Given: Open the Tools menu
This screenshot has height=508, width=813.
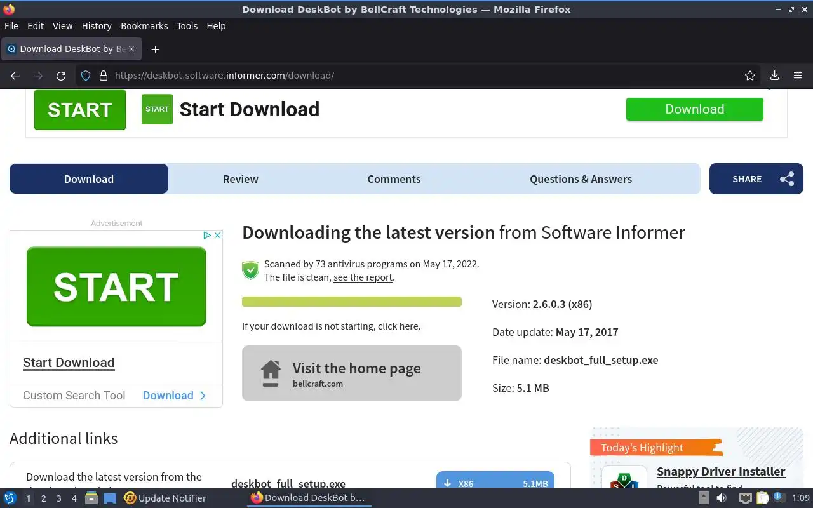Looking at the screenshot, I should [187, 26].
